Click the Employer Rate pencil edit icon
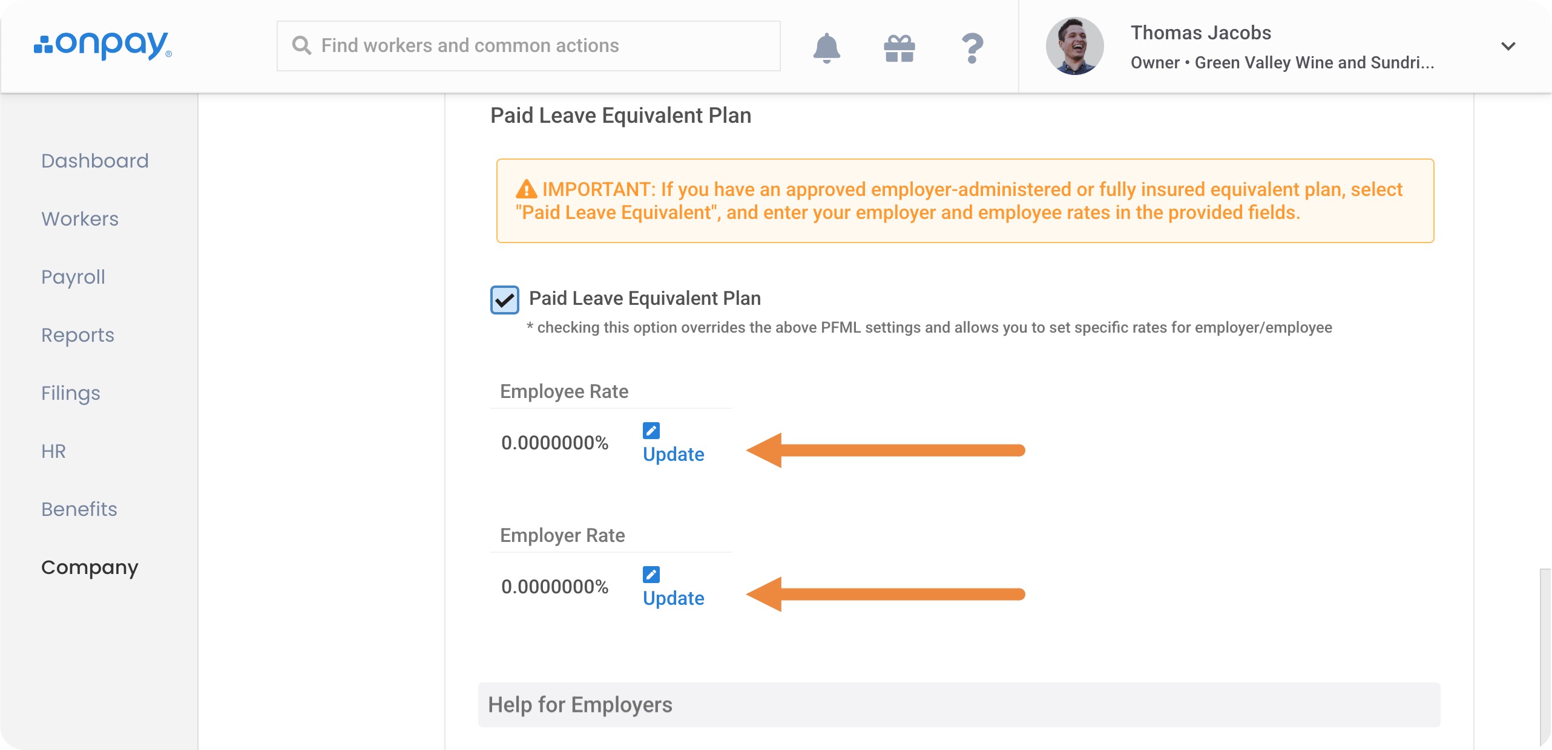This screenshot has width=1552, height=750. [x=651, y=575]
